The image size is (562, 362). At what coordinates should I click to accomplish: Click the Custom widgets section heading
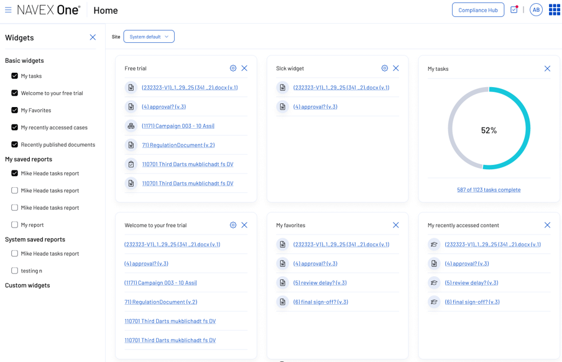coord(27,285)
